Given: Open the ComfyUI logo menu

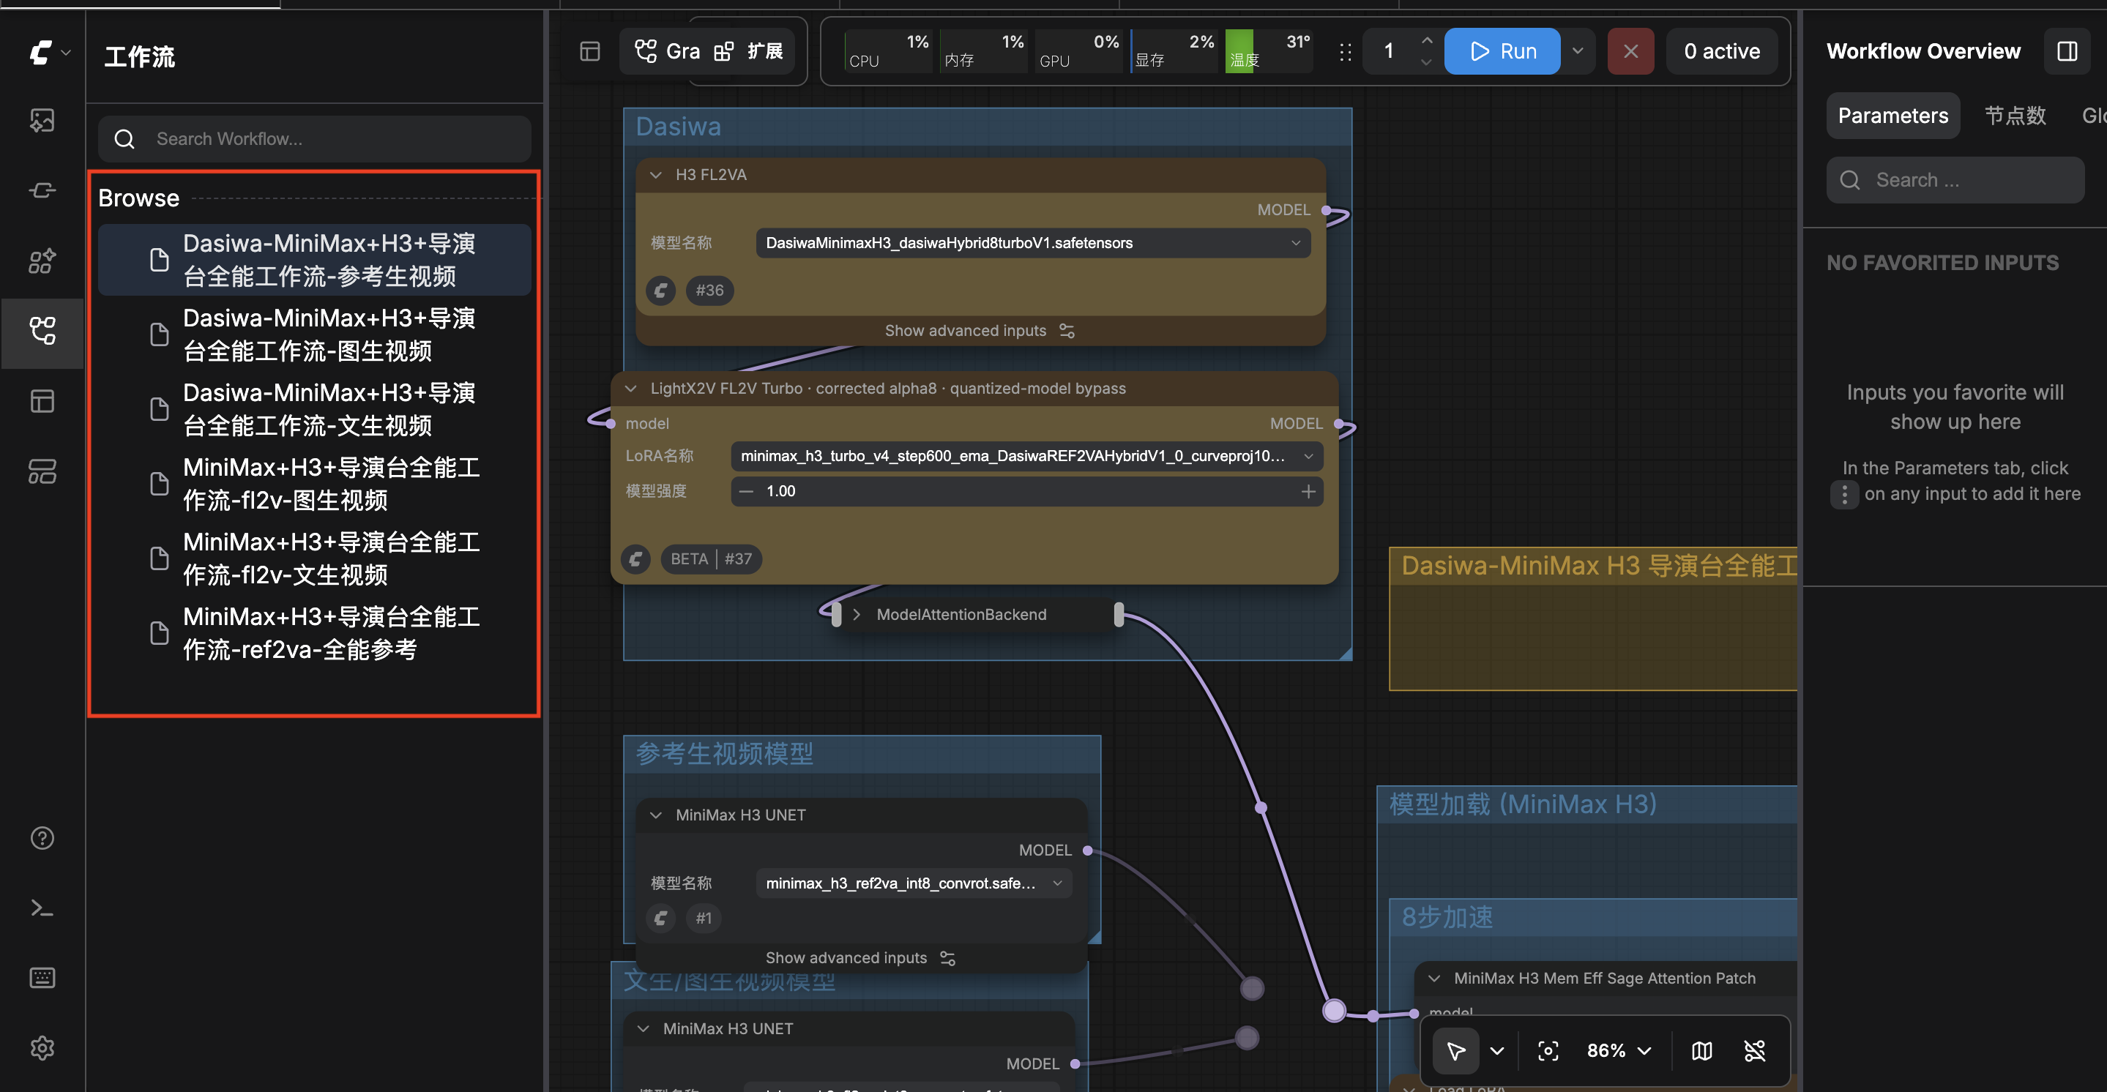Looking at the screenshot, I should [x=49, y=53].
